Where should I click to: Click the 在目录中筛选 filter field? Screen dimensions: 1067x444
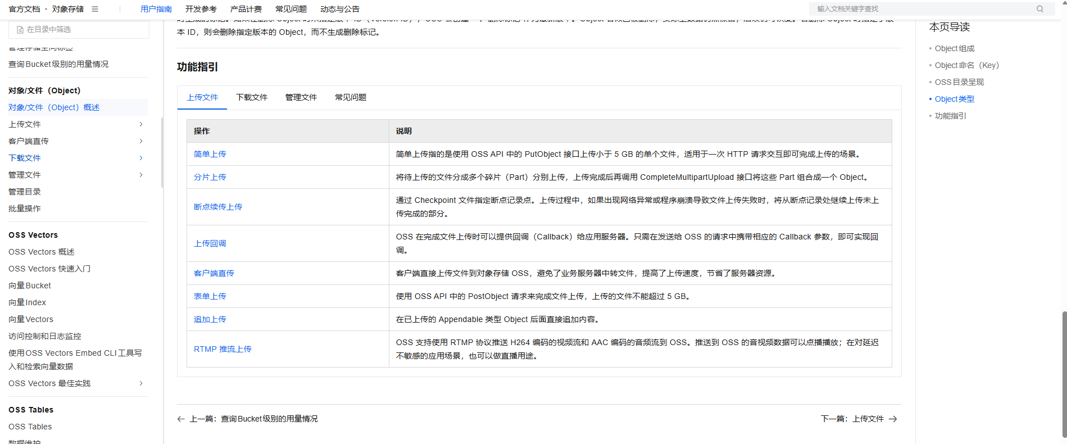79,30
